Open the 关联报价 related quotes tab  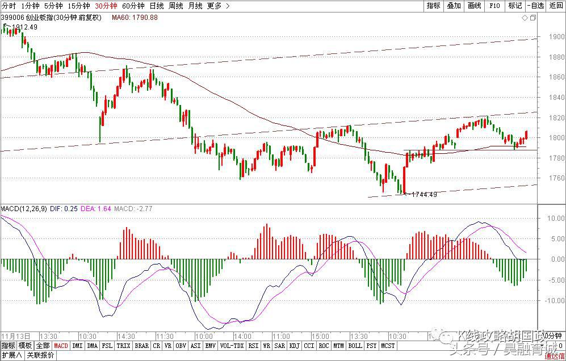point(40,355)
